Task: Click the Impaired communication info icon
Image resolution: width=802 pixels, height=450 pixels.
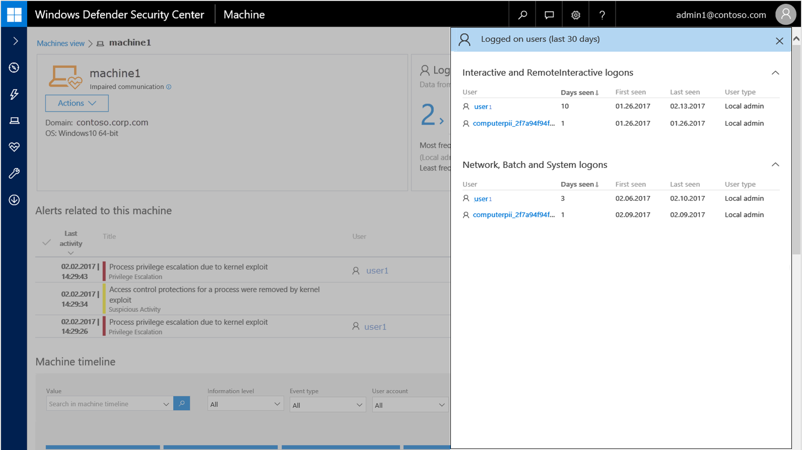Action: pyautogui.click(x=169, y=87)
